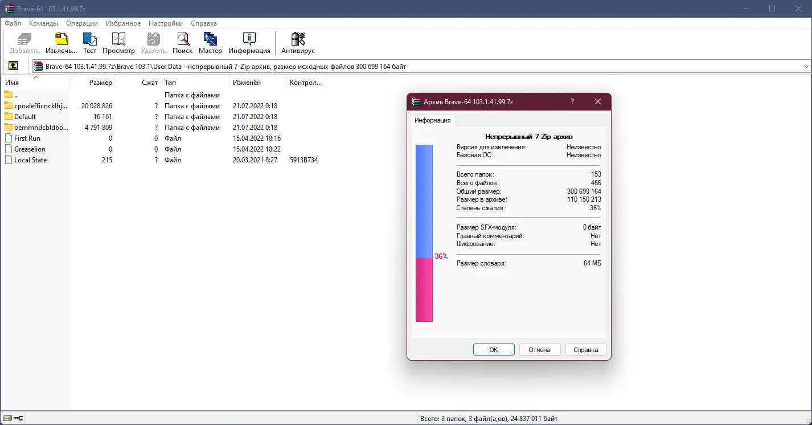Switch to the Информация tab in the dialog
This screenshot has width=812, height=425.
tap(433, 120)
